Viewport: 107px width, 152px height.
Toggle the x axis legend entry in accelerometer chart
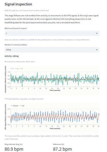(x=12, y=69)
